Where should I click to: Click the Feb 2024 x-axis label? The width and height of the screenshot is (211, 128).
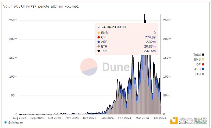point(124,118)
